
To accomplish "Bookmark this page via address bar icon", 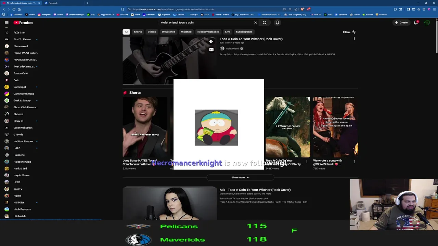I will (x=123, y=9).
